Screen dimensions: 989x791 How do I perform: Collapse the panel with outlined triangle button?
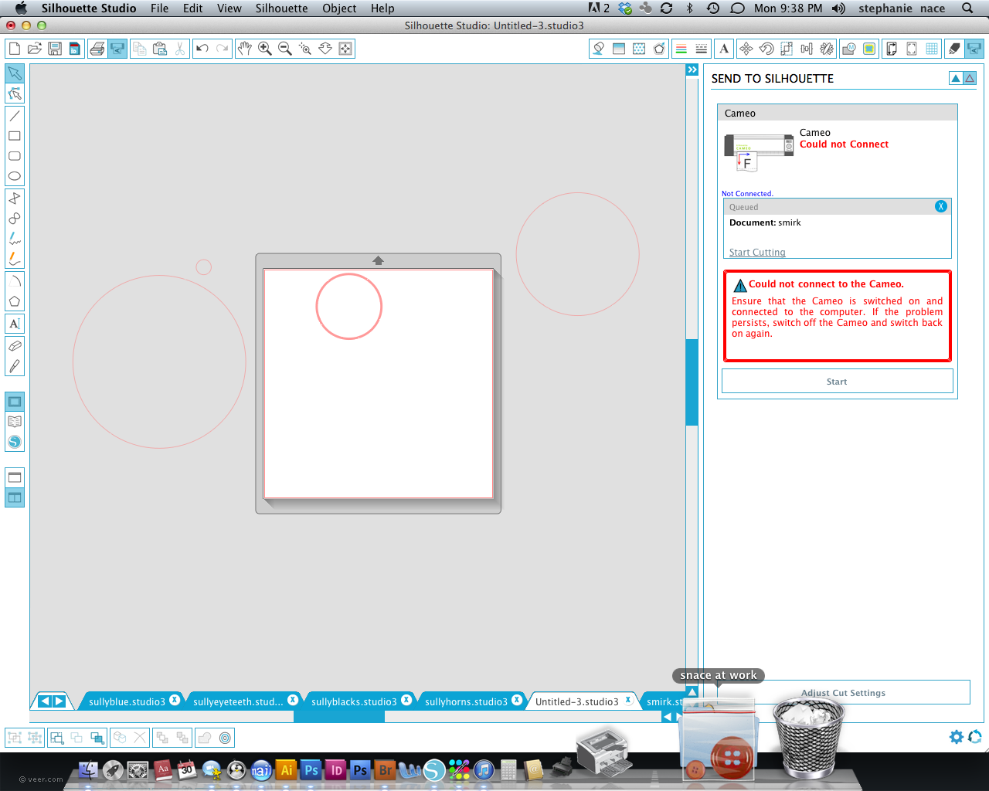tap(970, 78)
